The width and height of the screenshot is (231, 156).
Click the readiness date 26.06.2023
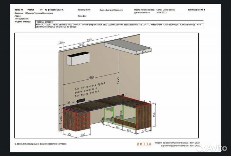click(161, 13)
